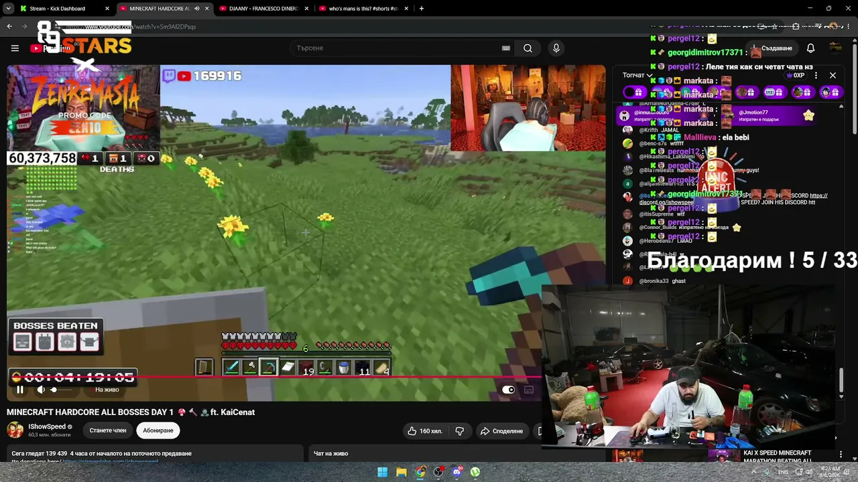Subscribe using the Абониране button
This screenshot has height=482, width=858.
coord(158,430)
